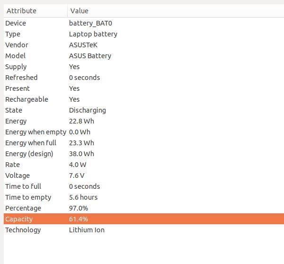Click the Attribute column header

[35, 11]
